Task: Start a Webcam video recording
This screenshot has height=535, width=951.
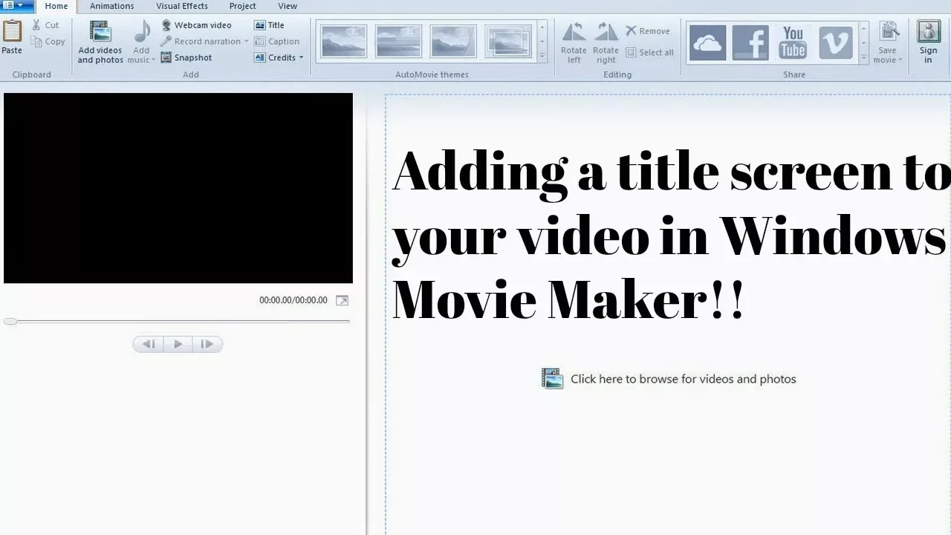Action: point(196,25)
